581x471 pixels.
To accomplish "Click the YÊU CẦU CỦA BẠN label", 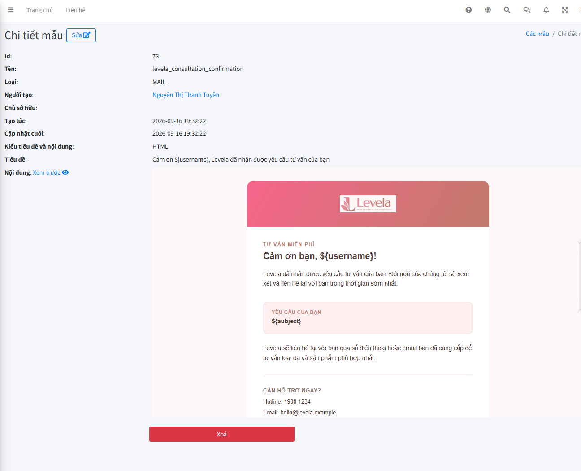I will tap(296, 312).
